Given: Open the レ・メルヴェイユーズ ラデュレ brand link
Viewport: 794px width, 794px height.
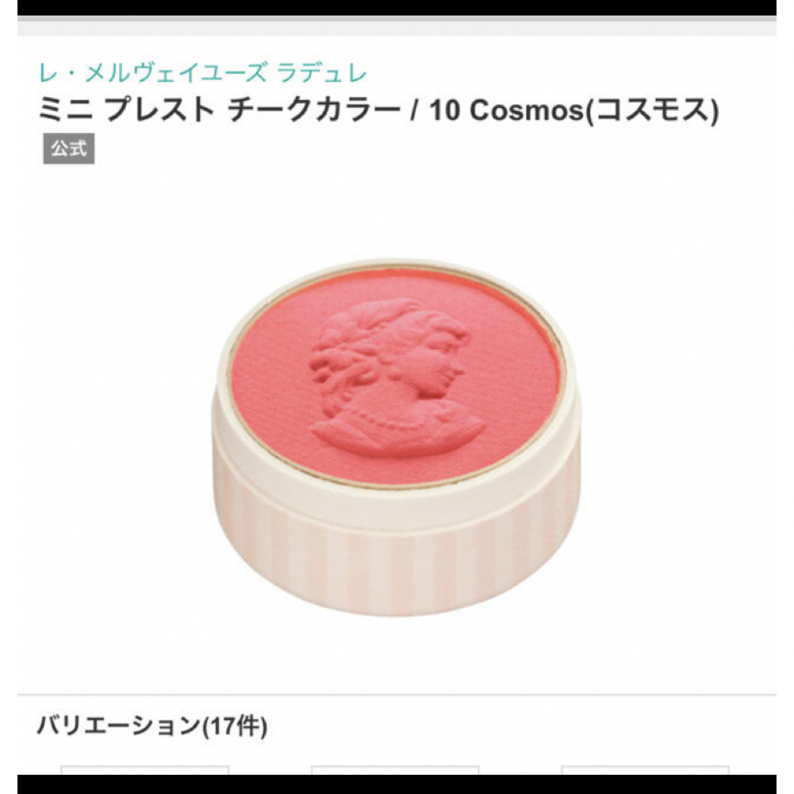Looking at the screenshot, I should tap(203, 74).
